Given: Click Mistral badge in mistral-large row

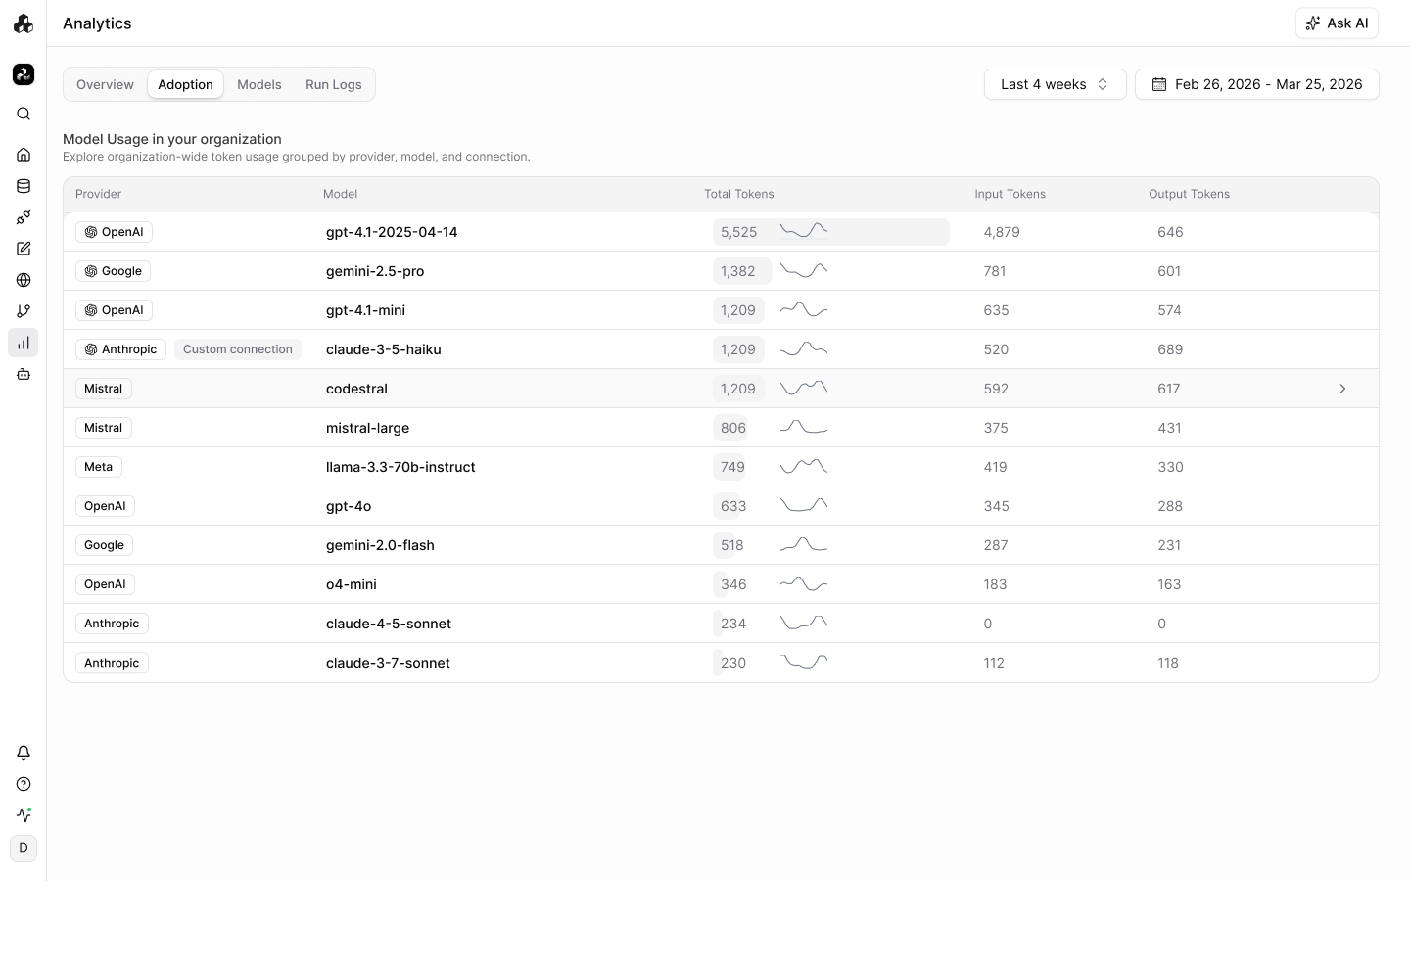Looking at the screenshot, I should (x=104, y=428).
